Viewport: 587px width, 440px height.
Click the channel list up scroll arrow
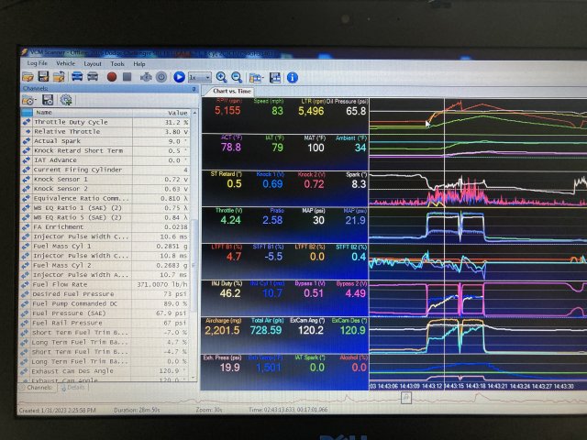194,113
